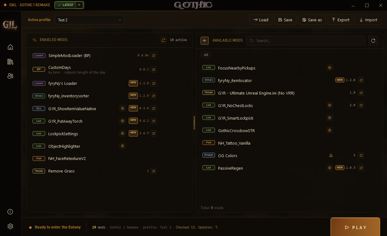Viewport: 387px width, 236px height.
Task: Open the profiles/users sidebar icon
Action: coord(10,76)
